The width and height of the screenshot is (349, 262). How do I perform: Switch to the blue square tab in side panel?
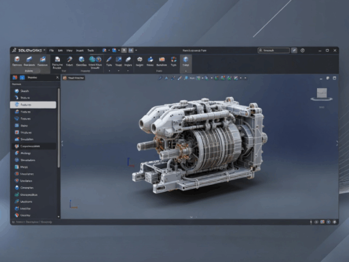22,78
